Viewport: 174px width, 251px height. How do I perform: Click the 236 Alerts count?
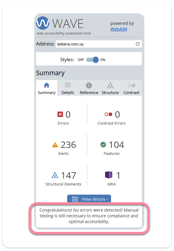click(x=68, y=145)
